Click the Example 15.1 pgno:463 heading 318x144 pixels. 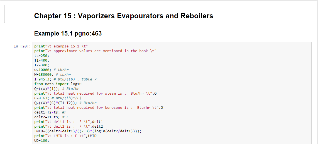click(x=68, y=34)
